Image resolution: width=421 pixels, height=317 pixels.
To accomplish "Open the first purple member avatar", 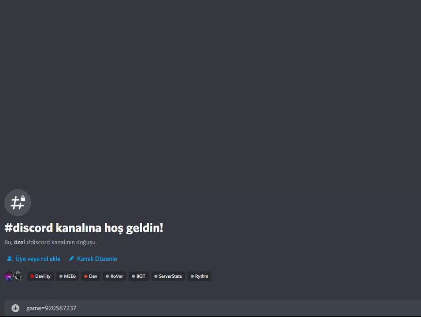I will 9,276.
